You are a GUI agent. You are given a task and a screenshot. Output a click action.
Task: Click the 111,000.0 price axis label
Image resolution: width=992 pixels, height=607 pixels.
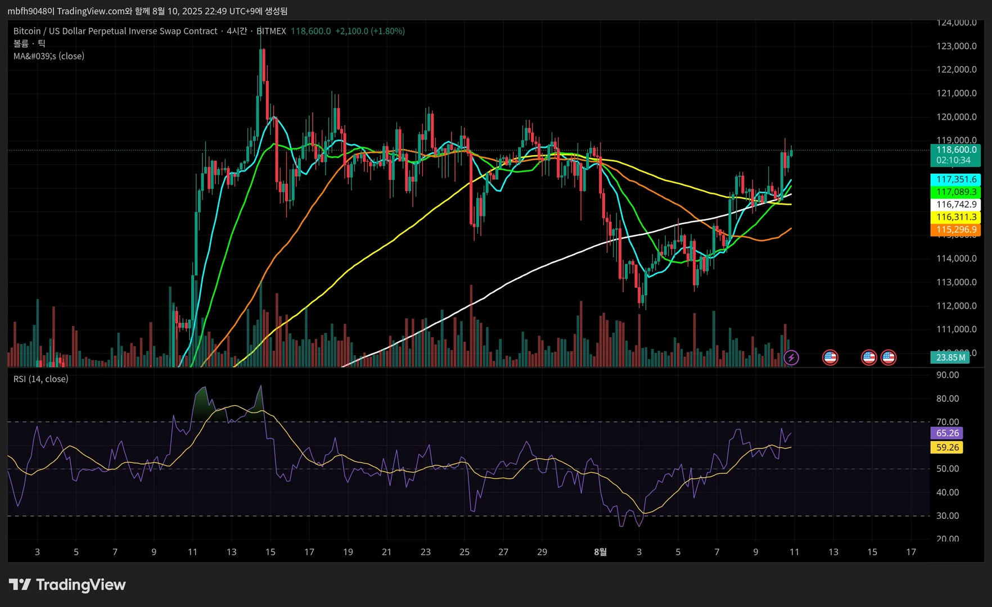pyautogui.click(x=957, y=329)
